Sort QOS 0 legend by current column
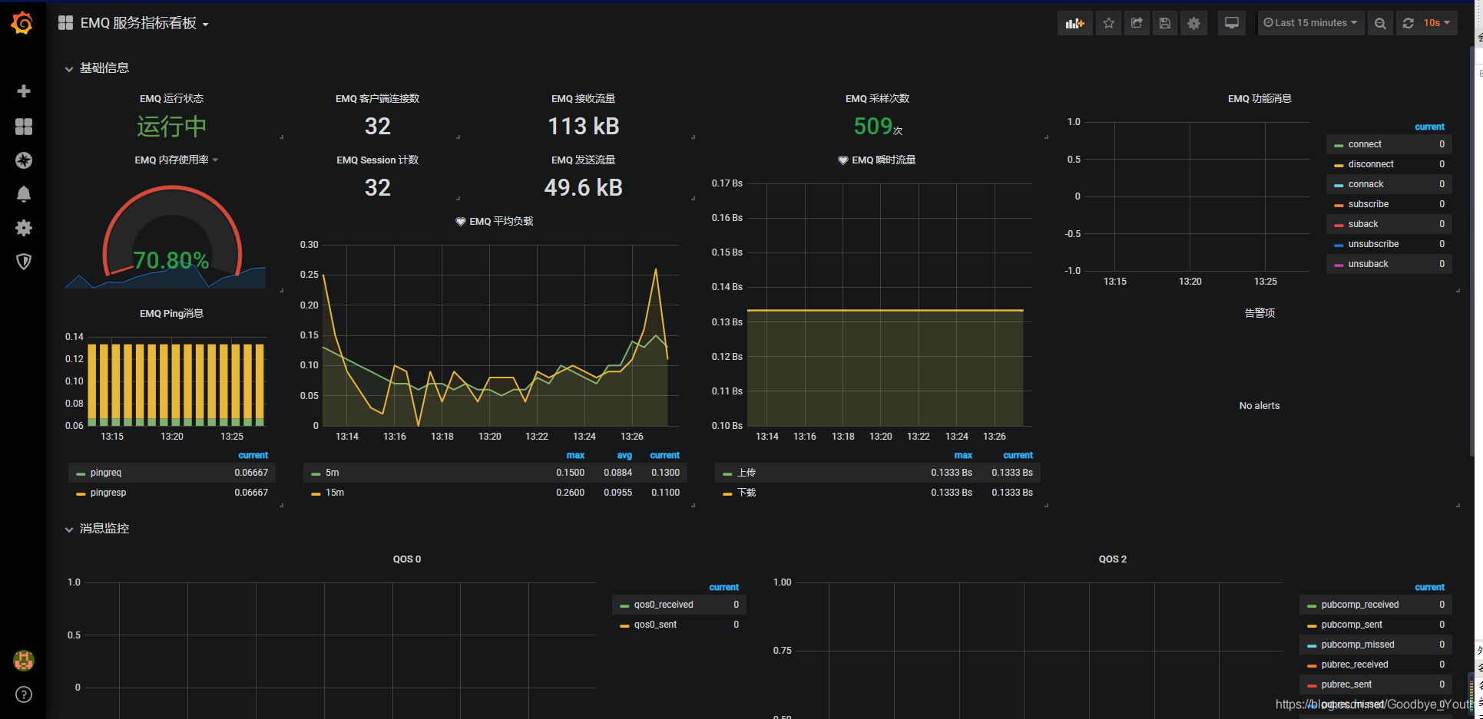This screenshot has height=719, width=1483. click(723, 587)
